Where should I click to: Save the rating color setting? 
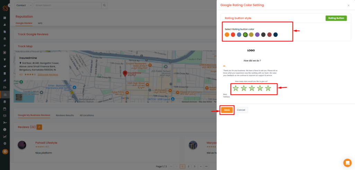(x=227, y=110)
